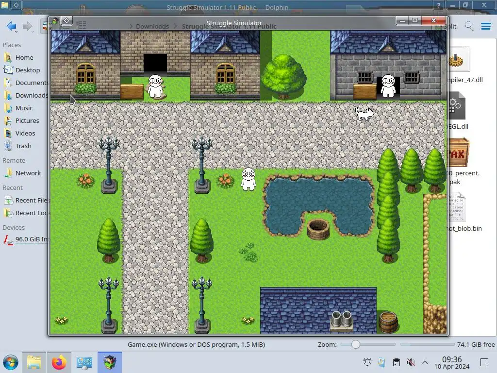Click the Game.exe status bar text
The height and width of the screenshot is (373, 497).
pos(196,344)
